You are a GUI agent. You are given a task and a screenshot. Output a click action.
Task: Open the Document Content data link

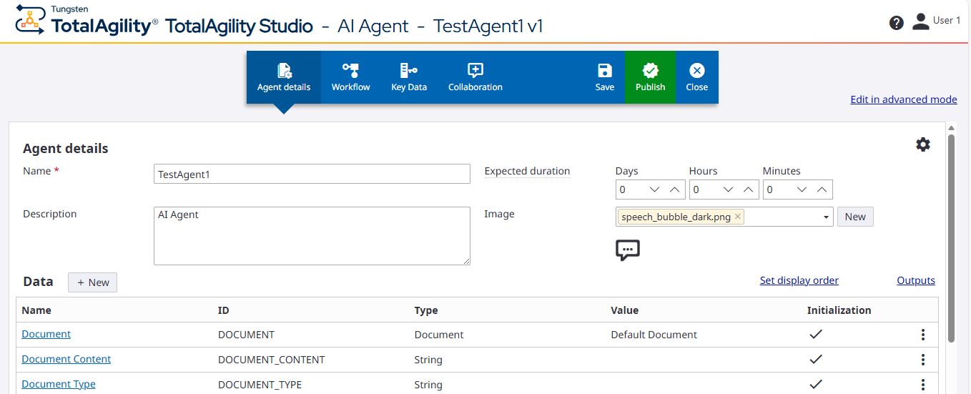click(x=66, y=359)
